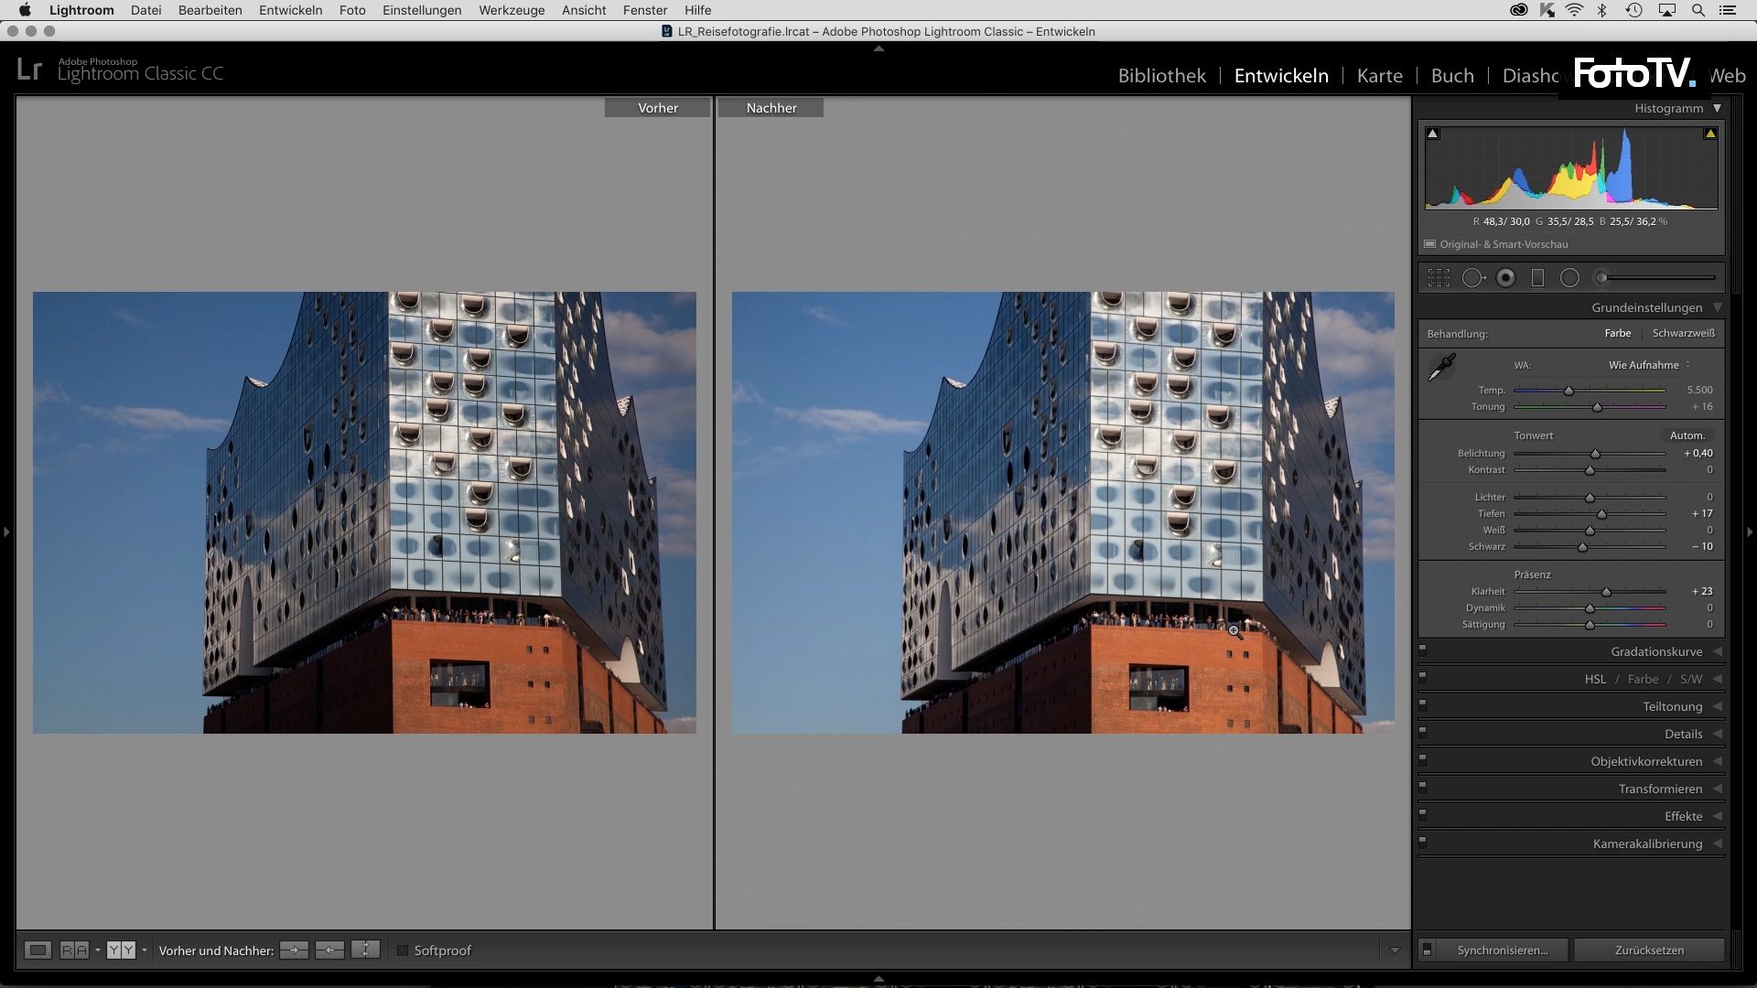This screenshot has width=1757, height=988.
Task: Switch to the Bibliothek module
Action: 1161,76
